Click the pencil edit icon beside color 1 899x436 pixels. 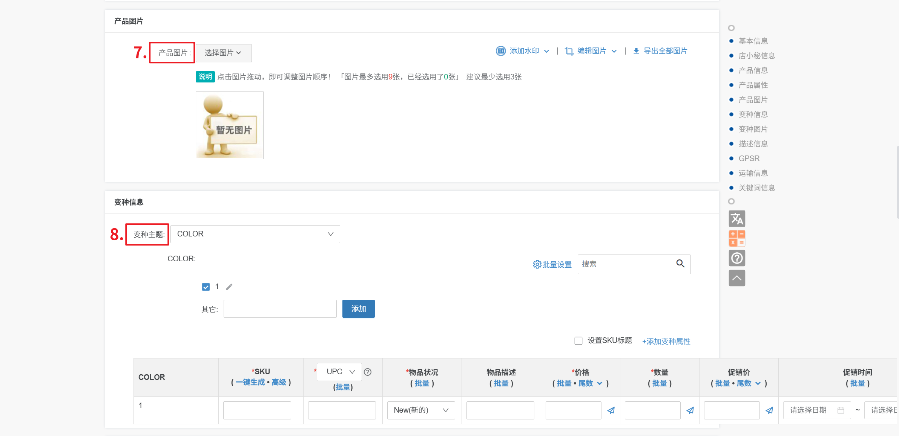229,287
